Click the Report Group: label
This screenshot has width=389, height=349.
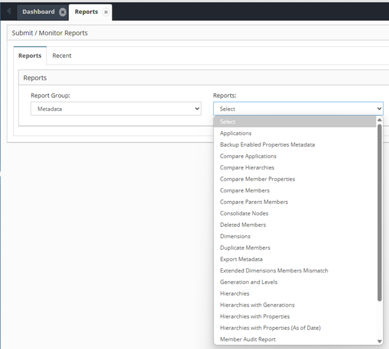click(50, 96)
